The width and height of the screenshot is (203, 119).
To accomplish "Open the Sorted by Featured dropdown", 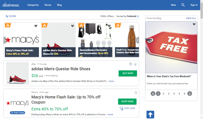I will click(x=128, y=16).
